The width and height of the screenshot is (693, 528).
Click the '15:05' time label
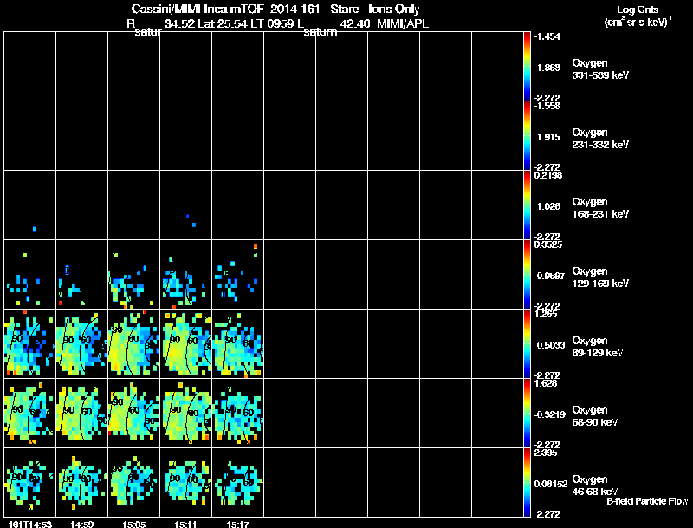[x=134, y=525]
